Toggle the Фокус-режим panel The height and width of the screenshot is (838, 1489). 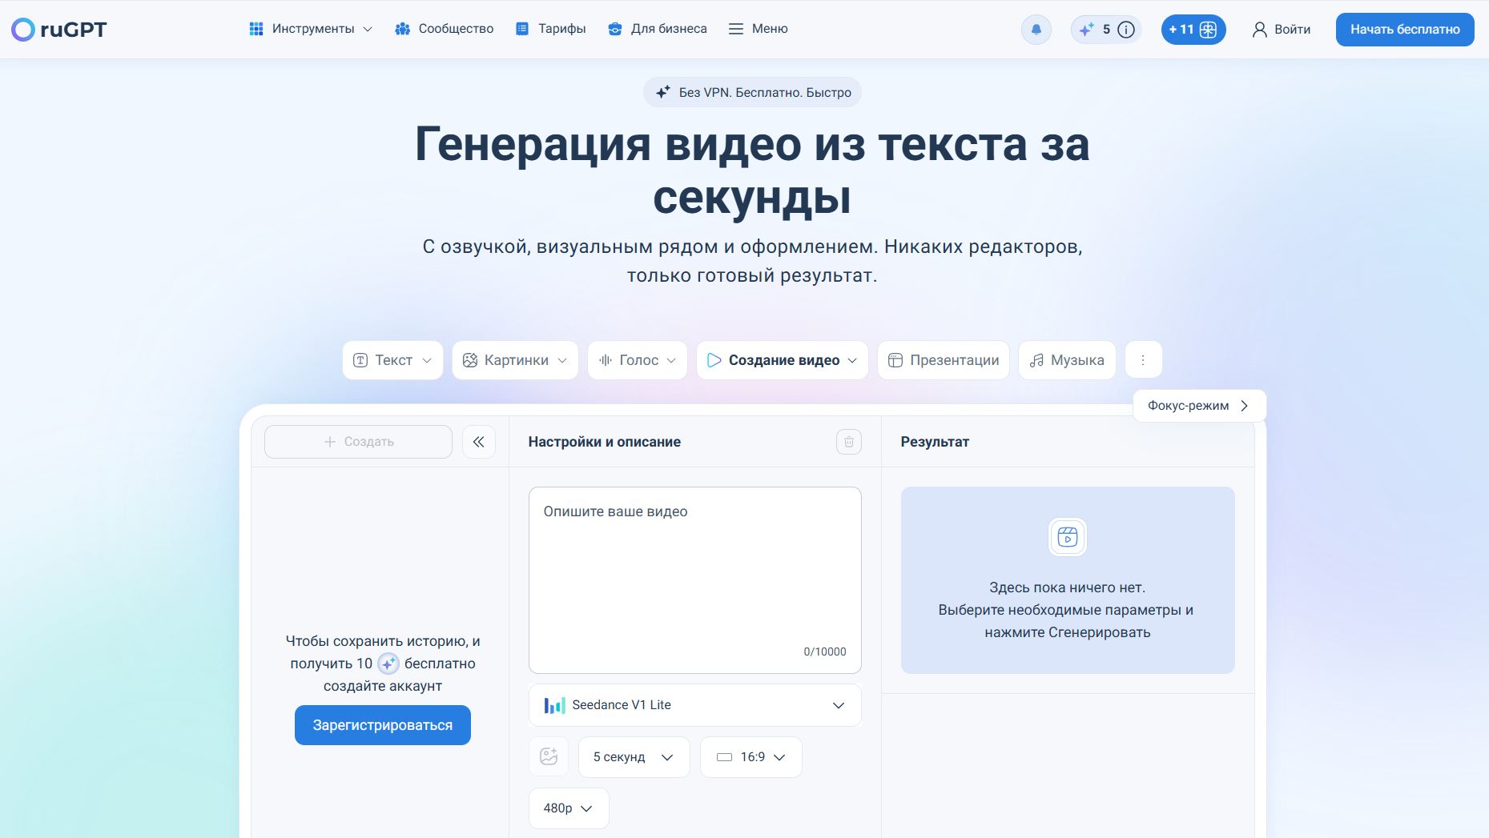tap(1198, 406)
